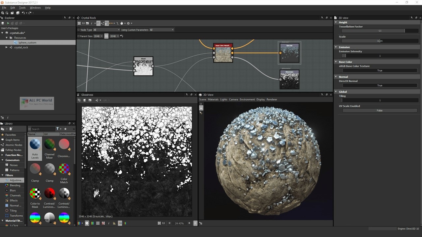Open Renderer menu in 3D View
The height and width of the screenshot is (237, 422).
[x=272, y=99]
